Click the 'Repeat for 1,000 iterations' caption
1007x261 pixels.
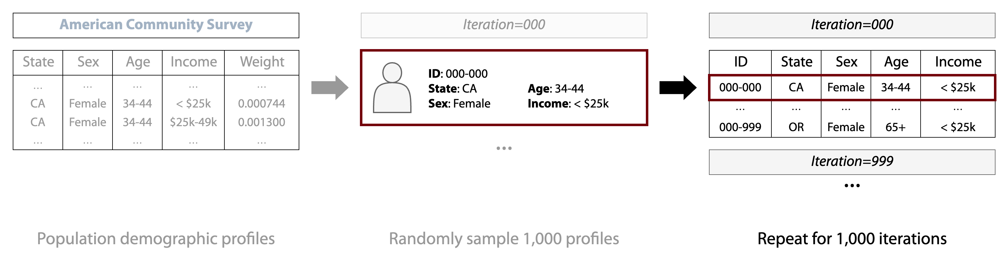point(851,239)
